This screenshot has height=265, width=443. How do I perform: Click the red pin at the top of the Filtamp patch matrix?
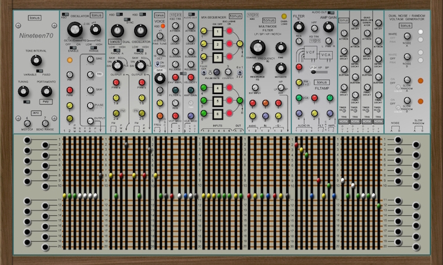(296, 144)
